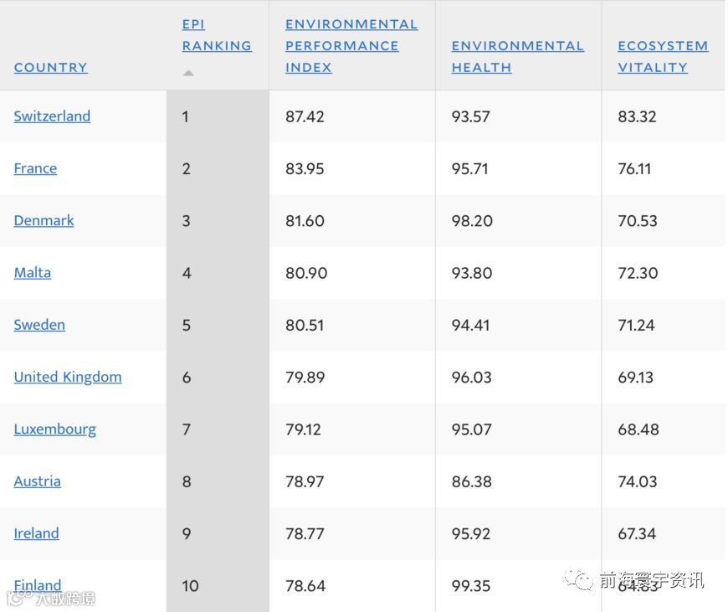The image size is (728, 612).
Task: Sort table by Country column header
Action: click(50, 67)
